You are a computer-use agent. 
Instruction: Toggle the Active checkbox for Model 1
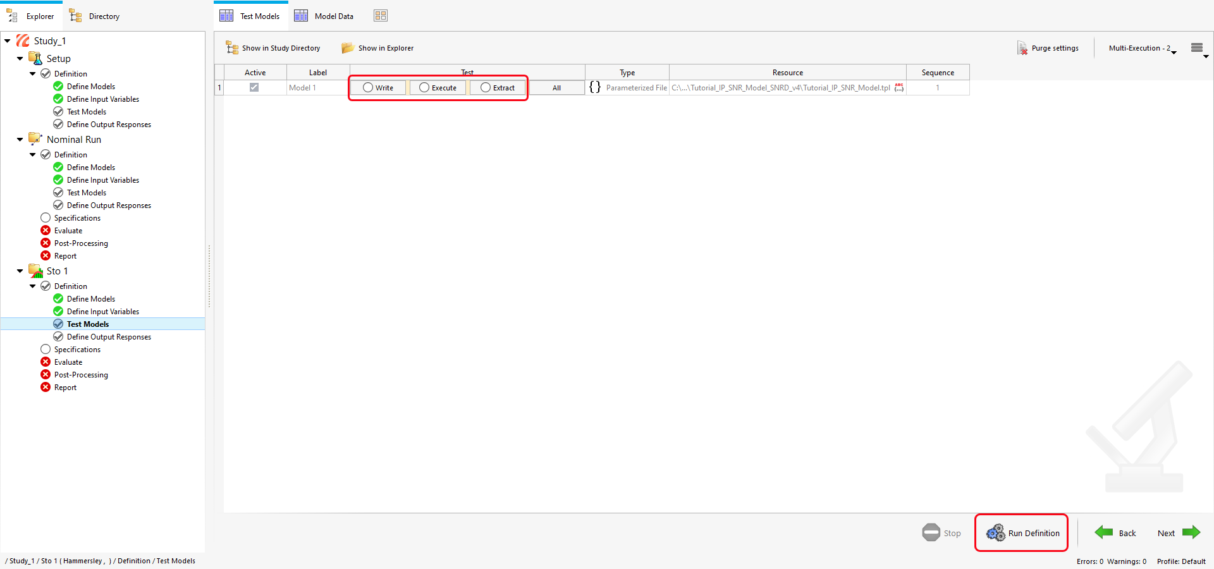(x=254, y=87)
